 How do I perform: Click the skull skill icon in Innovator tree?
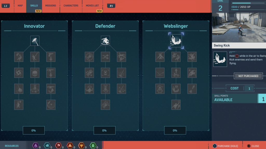[35, 73]
